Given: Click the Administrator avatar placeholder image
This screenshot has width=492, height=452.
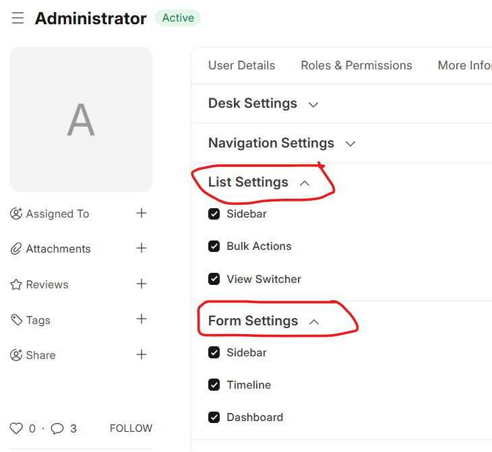Looking at the screenshot, I should point(81,120).
